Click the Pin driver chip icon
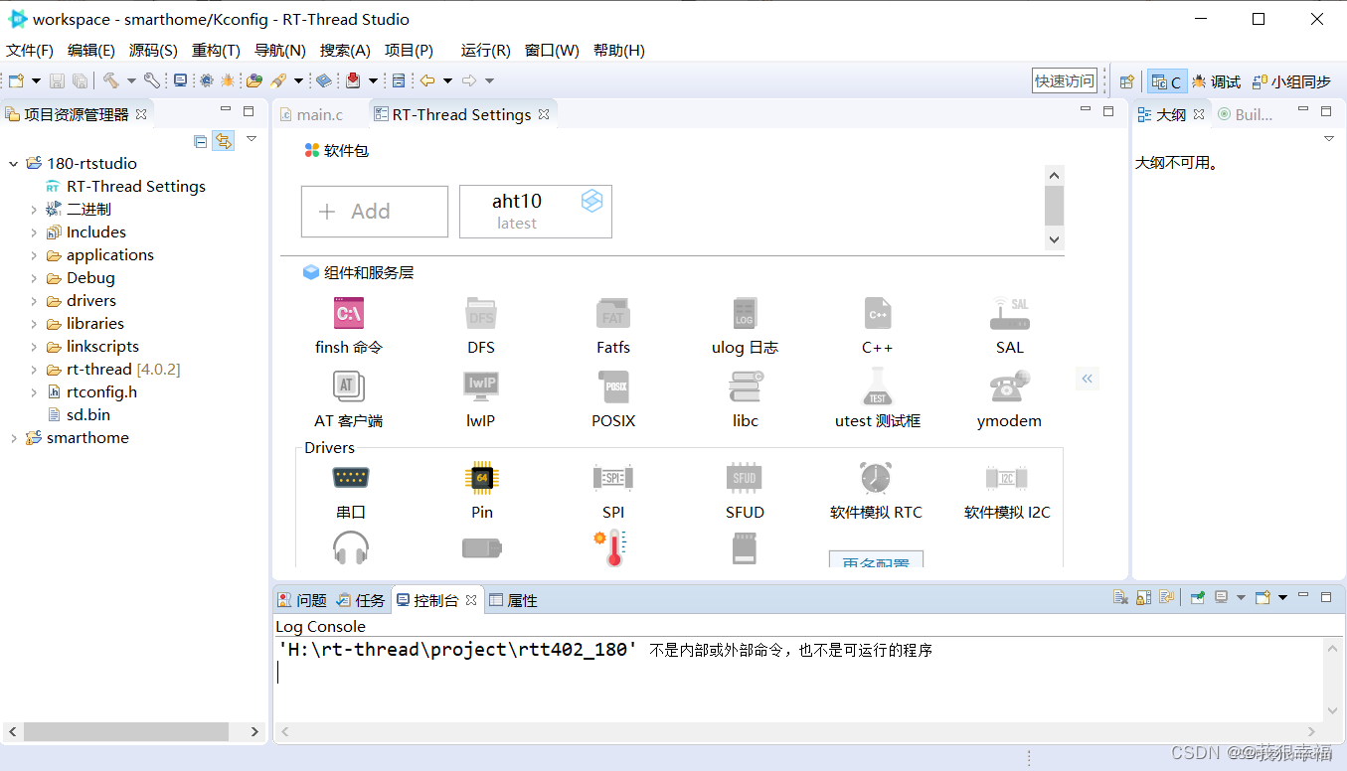Screen dimensions: 1347x771 tap(482, 478)
